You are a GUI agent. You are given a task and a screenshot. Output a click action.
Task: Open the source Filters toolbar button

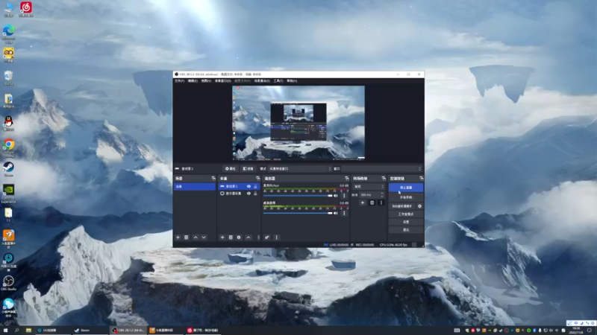pos(248,169)
